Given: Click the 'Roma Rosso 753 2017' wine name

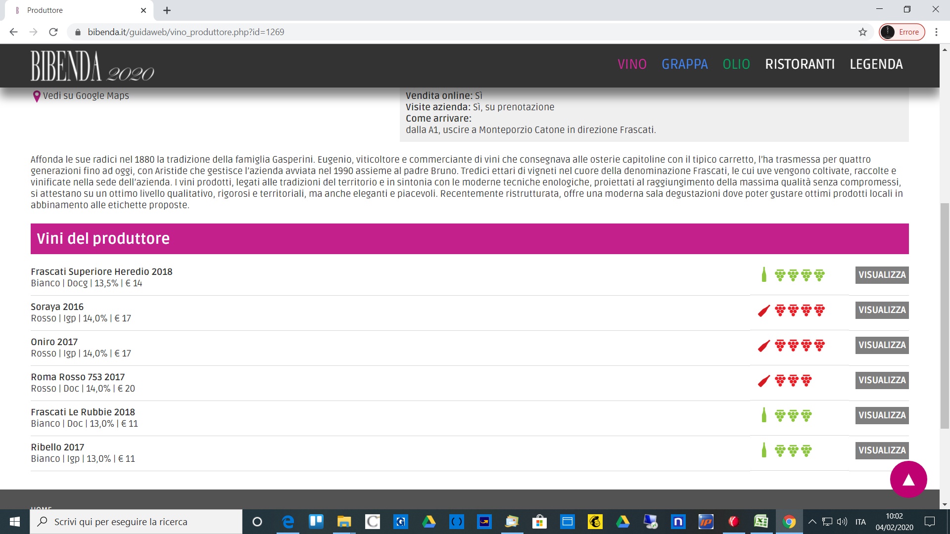Looking at the screenshot, I should [78, 377].
